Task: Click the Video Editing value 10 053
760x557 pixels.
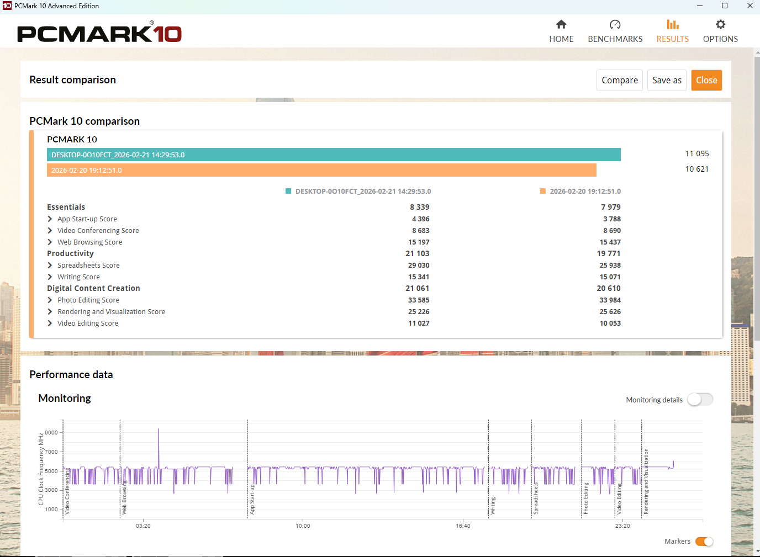Action: [x=610, y=323]
